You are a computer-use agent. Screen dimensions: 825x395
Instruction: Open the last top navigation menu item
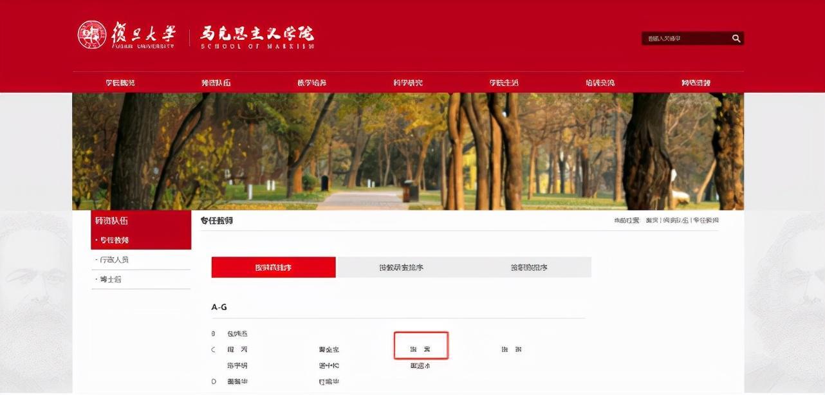point(696,83)
